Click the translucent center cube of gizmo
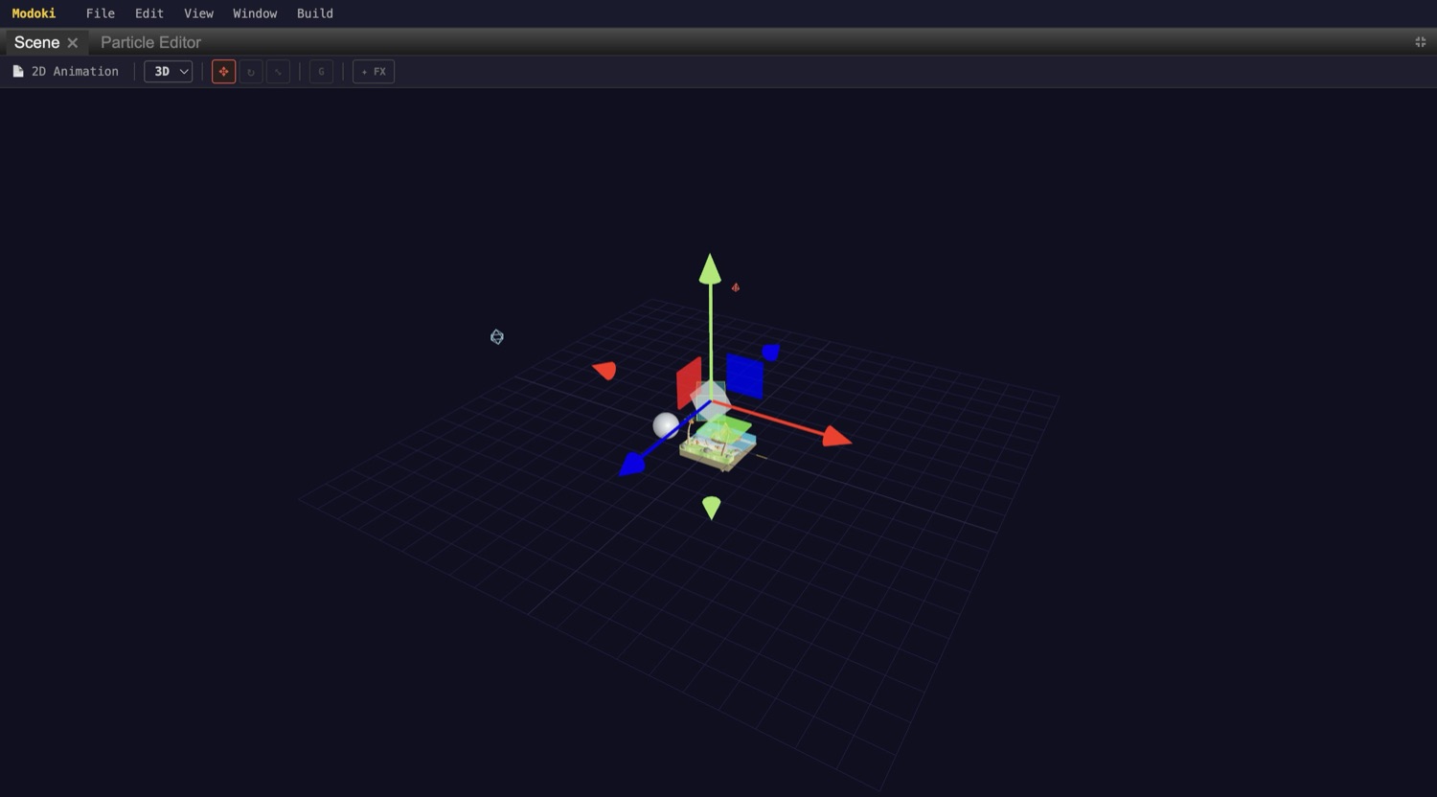This screenshot has height=797, width=1437. click(711, 399)
